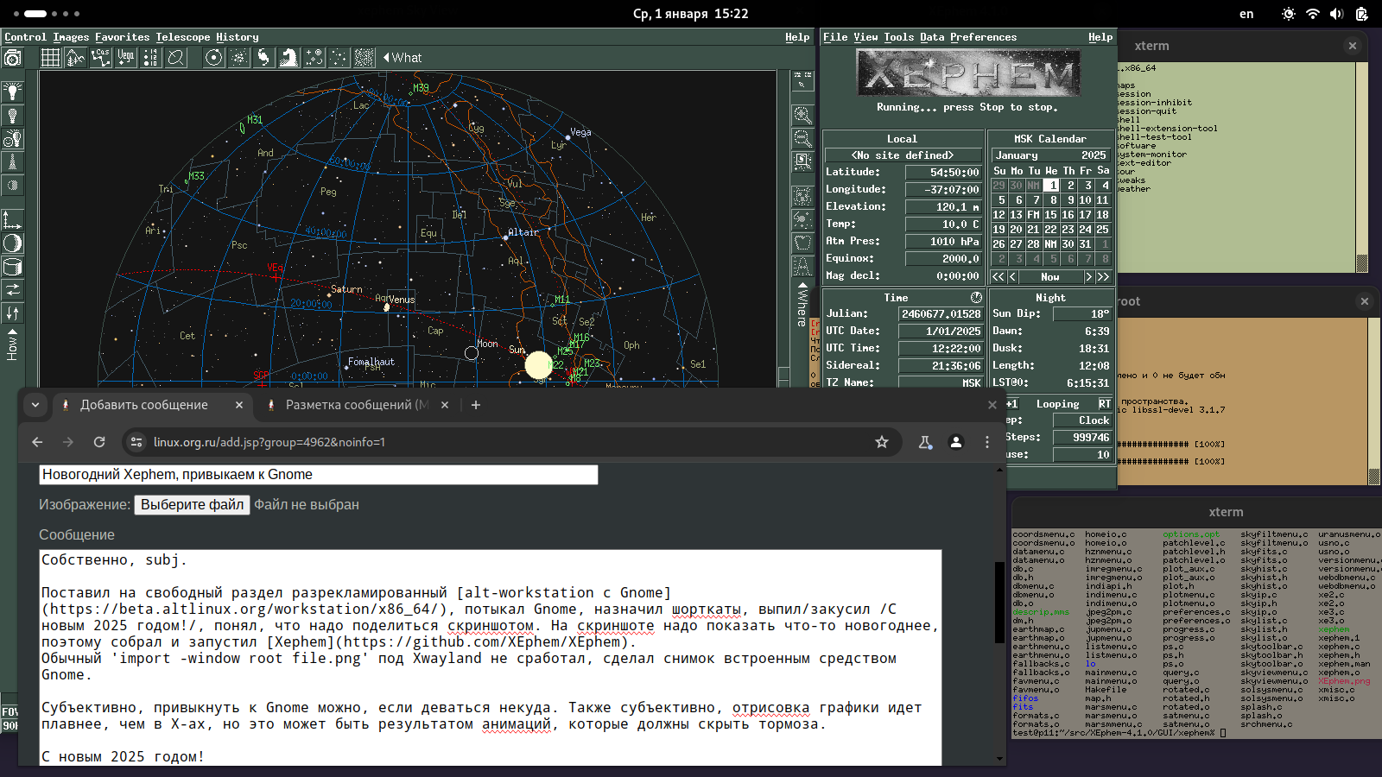Image resolution: width=1382 pixels, height=777 pixels.
Task: Toggle flip top-bottom arrows icon
Action: (12, 313)
